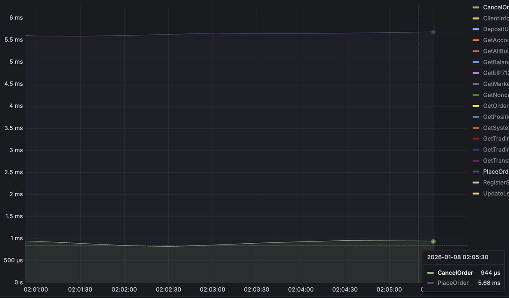Open color picker for CancelOrder green swatch
Image resolution: width=509 pixels, height=298 pixels.
[476, 7]
